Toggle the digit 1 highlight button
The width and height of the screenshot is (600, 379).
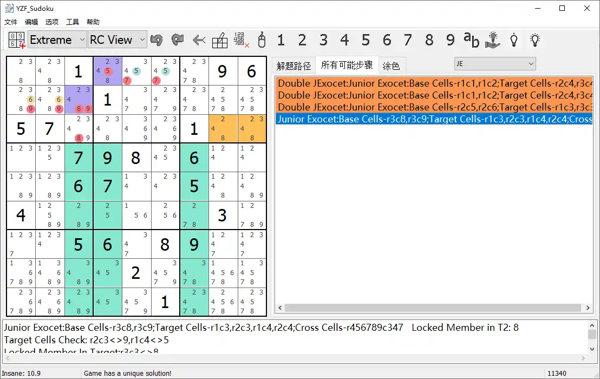[281, 40]
